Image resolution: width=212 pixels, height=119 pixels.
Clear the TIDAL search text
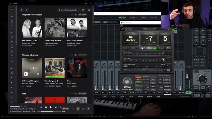coord(83,10)
